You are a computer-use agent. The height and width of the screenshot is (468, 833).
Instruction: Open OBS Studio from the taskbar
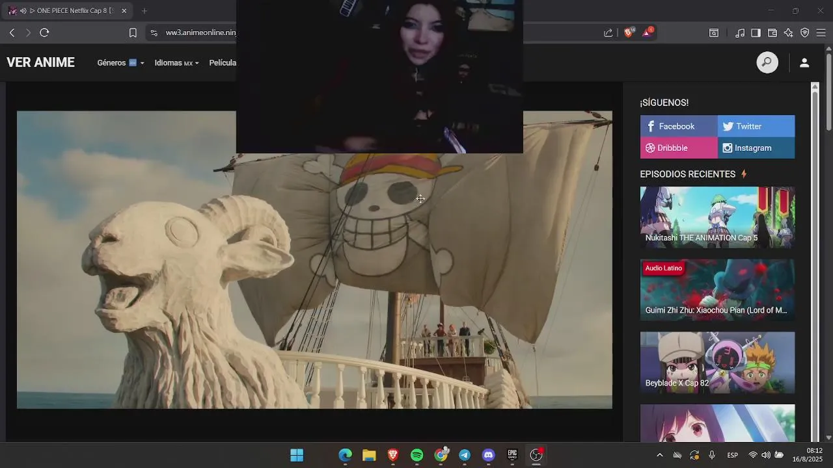coord(536,455)
